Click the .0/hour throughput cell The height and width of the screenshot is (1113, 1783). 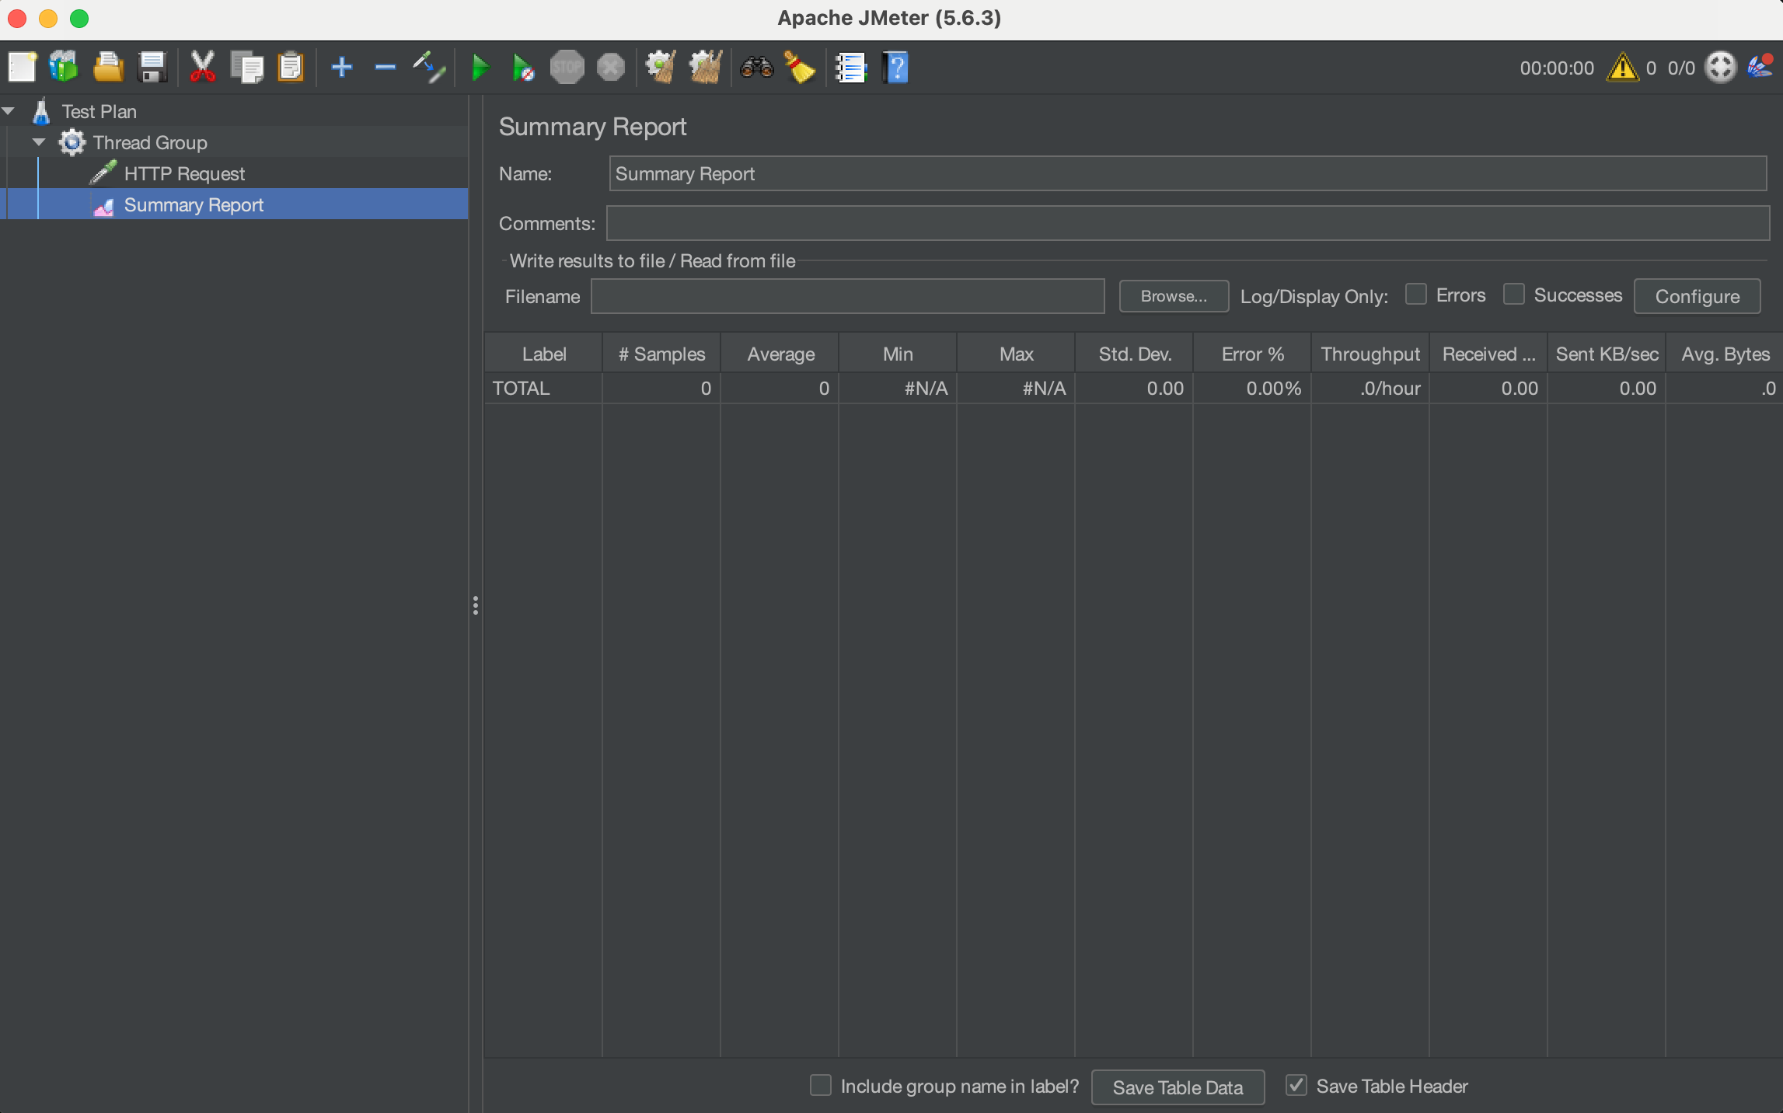(x=1370, y=388)
